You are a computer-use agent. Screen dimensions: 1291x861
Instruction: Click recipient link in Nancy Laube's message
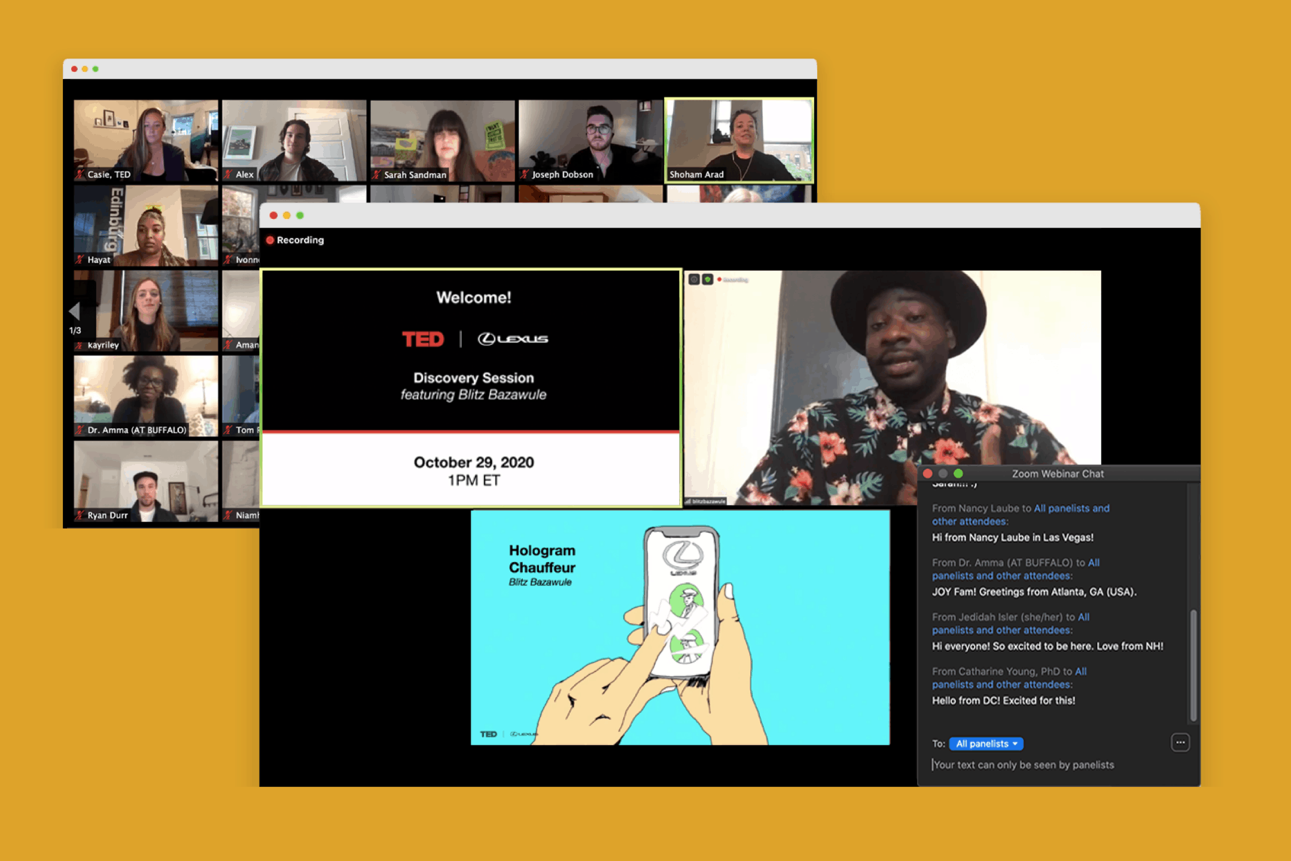click(1021, 515)
